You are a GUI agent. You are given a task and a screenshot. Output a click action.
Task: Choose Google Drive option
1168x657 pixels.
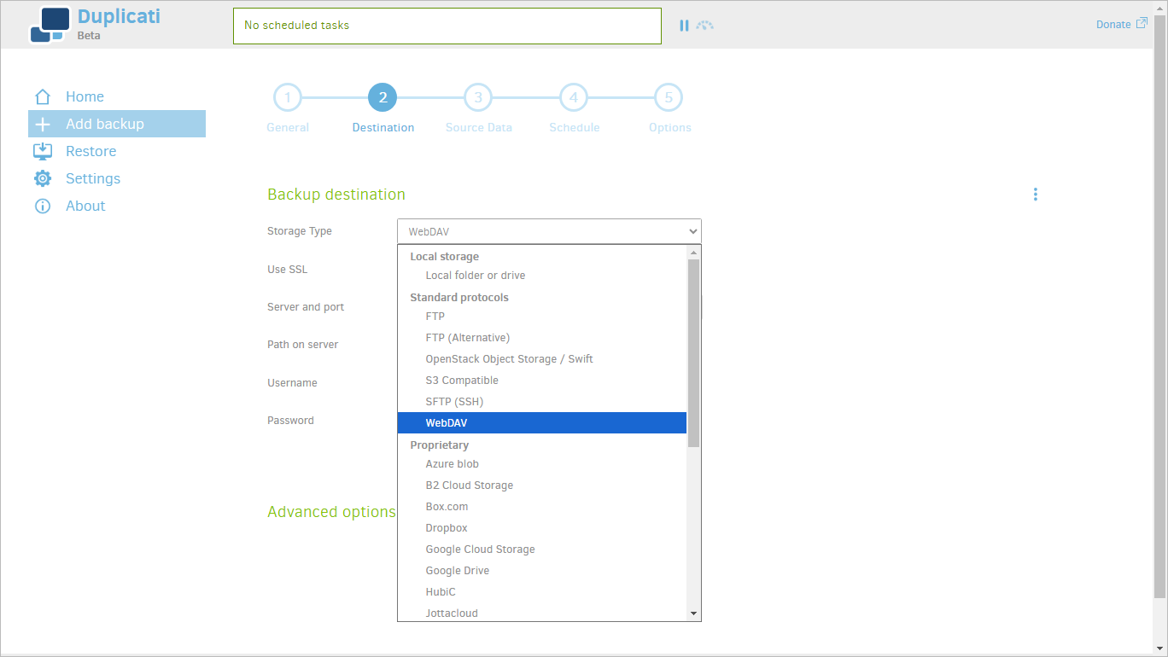click(x=542, y=571)
